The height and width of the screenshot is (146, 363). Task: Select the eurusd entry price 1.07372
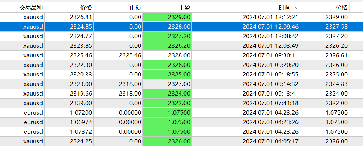pyautogui.click(x=81, y=132)
